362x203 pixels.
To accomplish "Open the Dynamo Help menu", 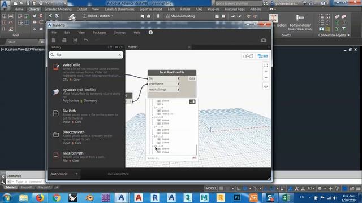I will pyautogui.click(x=137, y=33).
